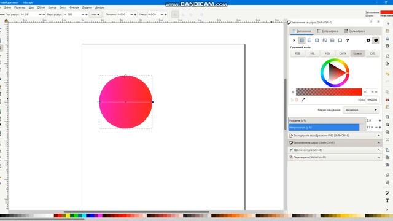Increase opacity value with plus
This screenshot has height=221, width=393.
coord(380,127)
